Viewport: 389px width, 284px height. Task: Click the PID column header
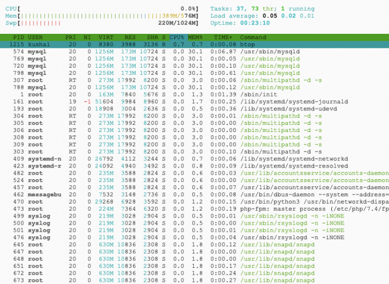[18, 37]
